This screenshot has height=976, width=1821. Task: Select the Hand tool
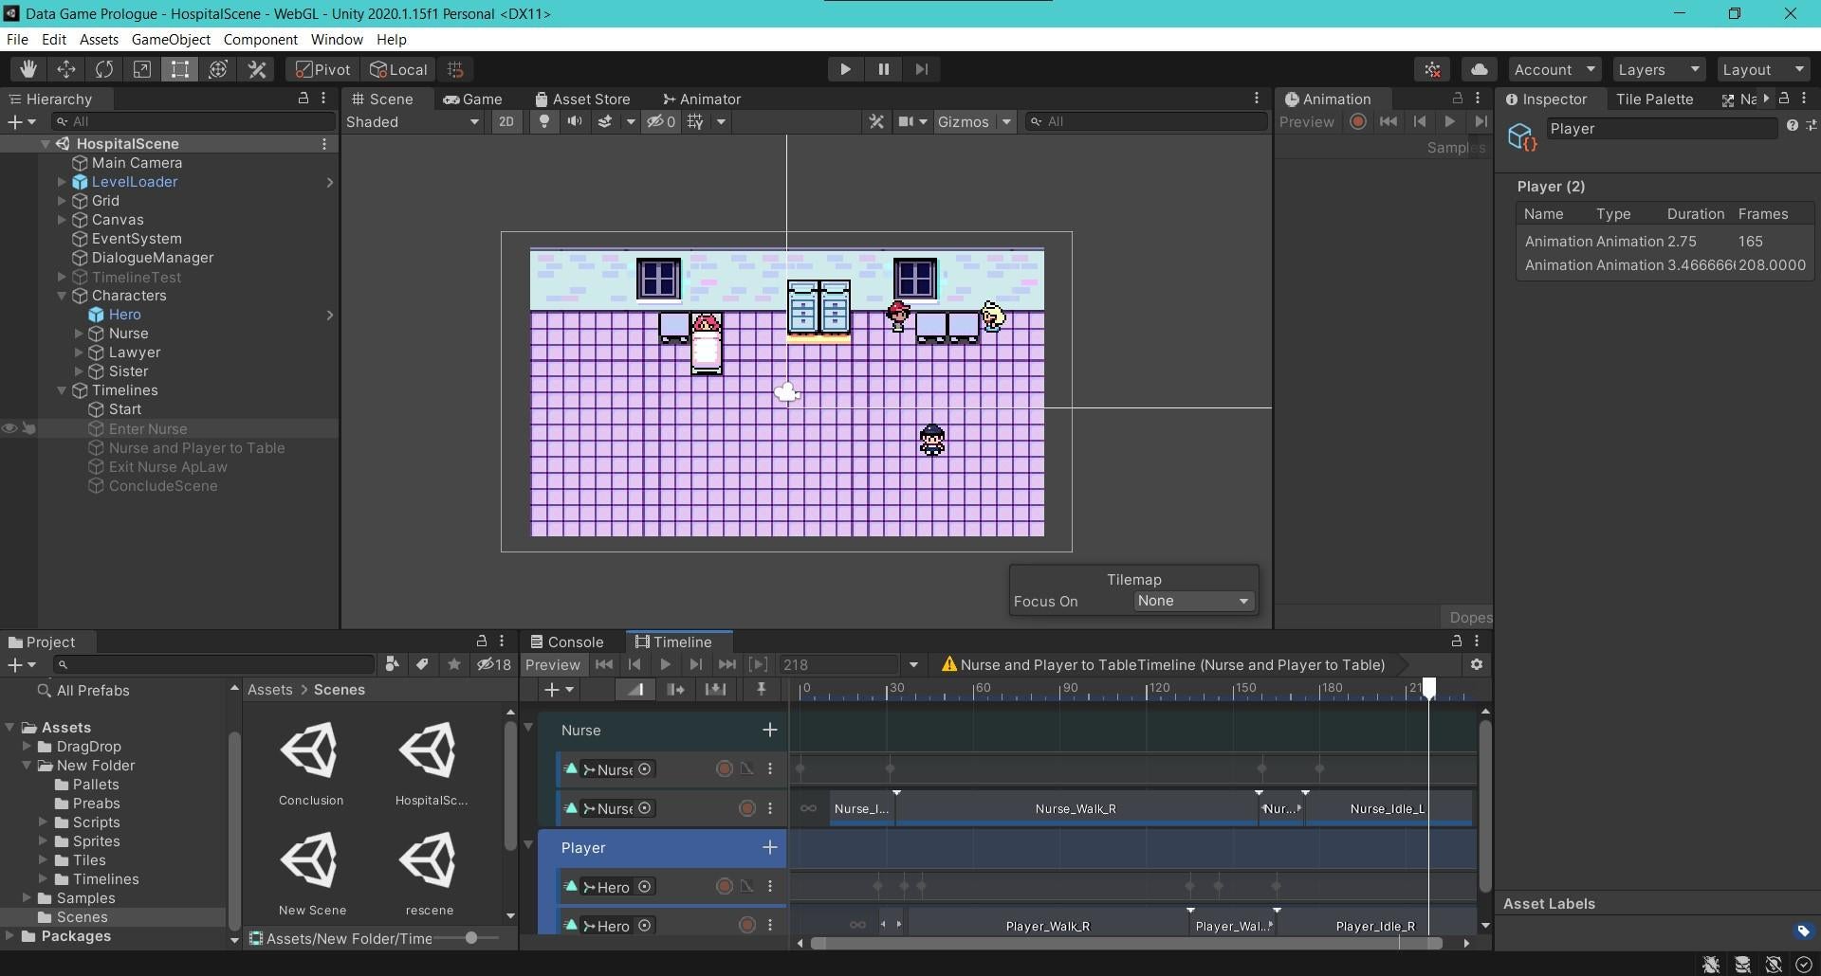click(x=28, y=69)
